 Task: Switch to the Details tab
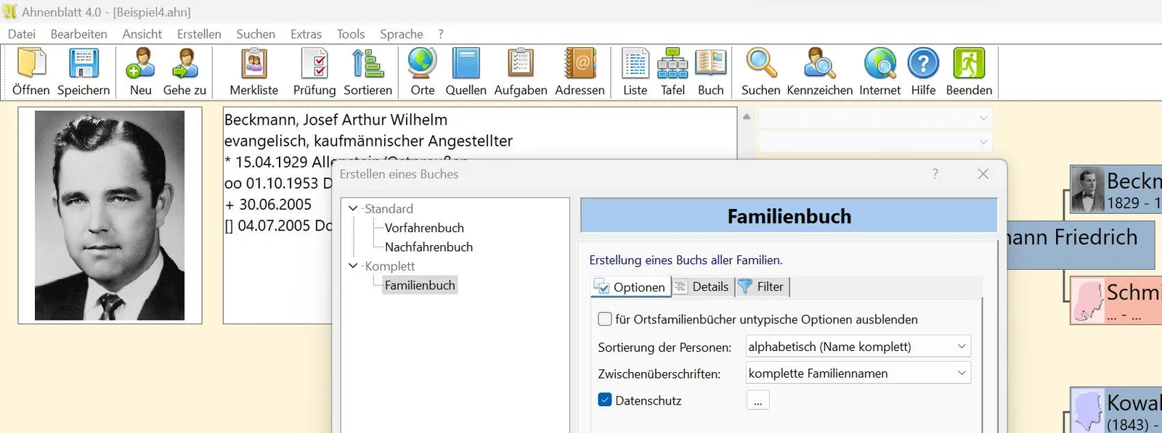[702, 287]
